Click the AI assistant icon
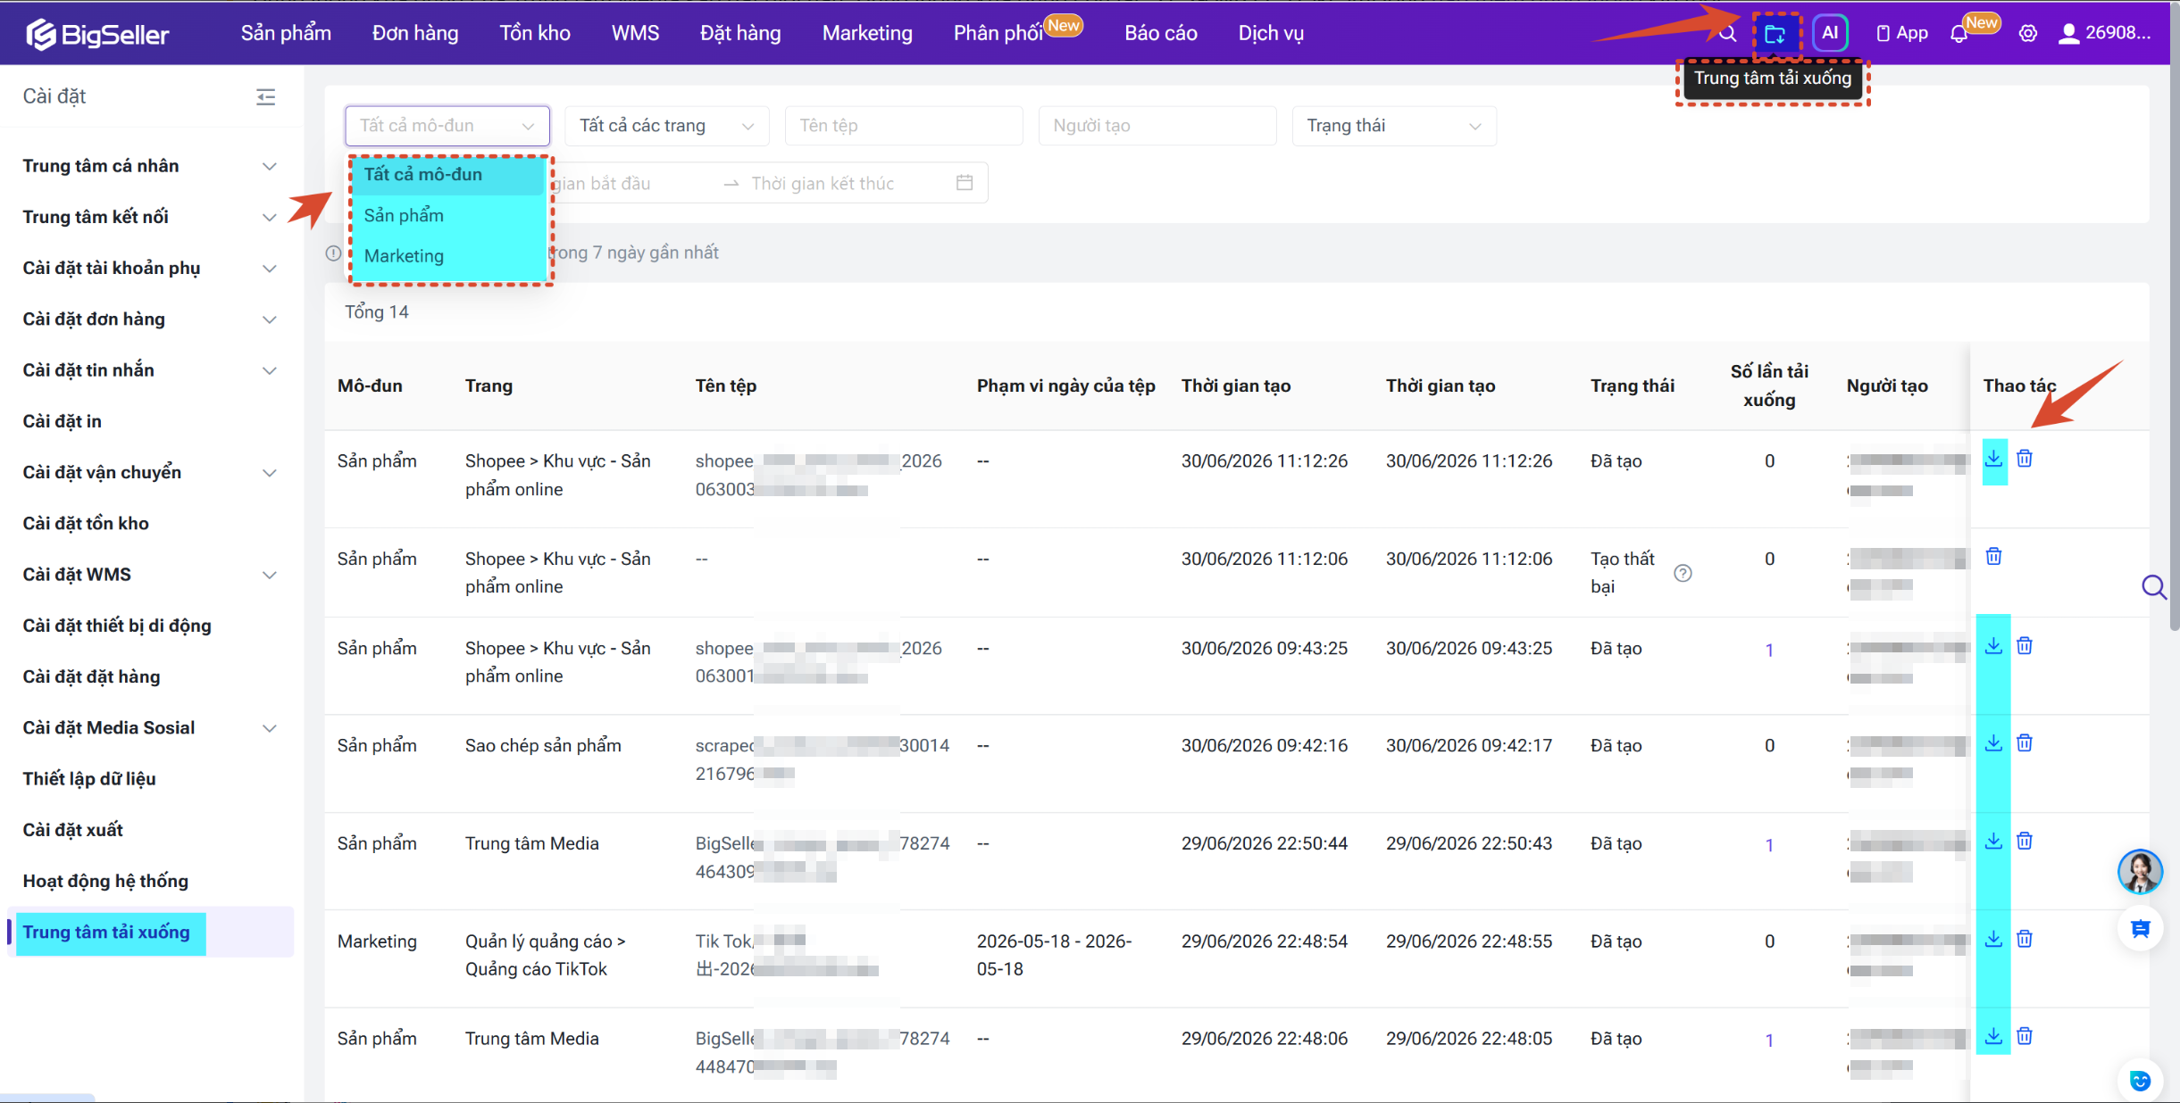Image resolution: width=2180 pixels, height=1103 pixels. [1830, 33]
